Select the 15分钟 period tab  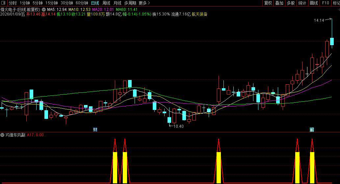[x=51, y=3]
